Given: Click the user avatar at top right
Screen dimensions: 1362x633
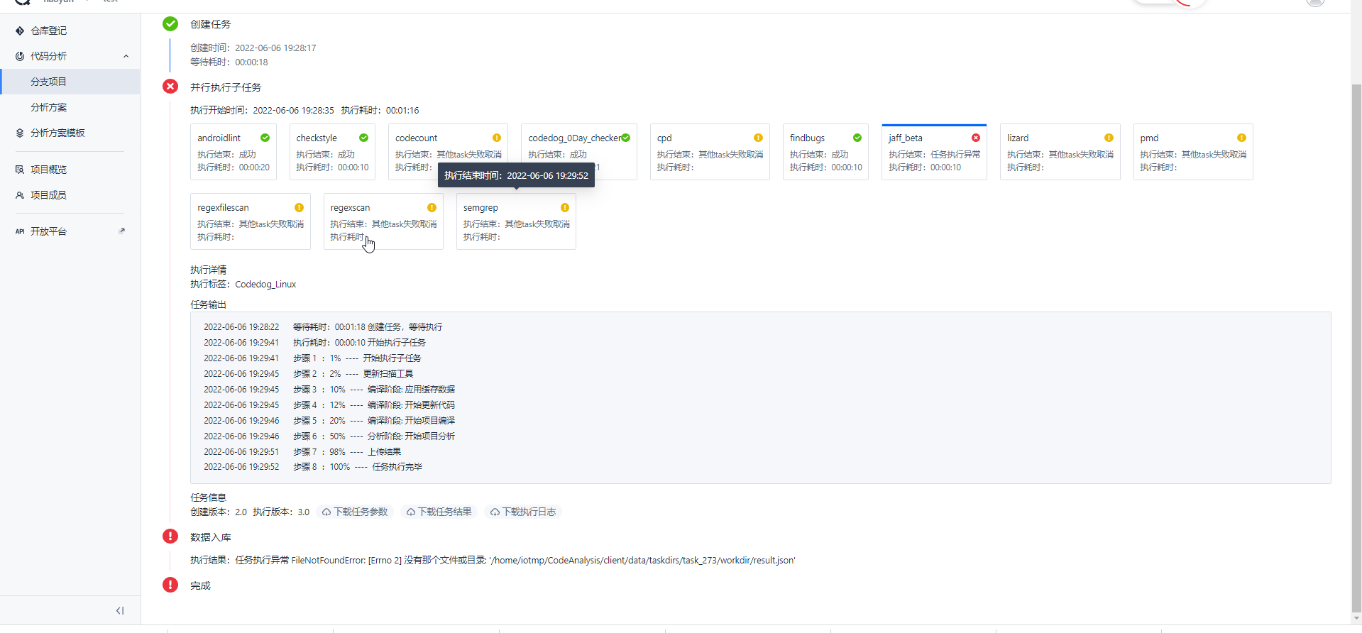Looking at the screenshot, I should (x=1315, y=2).
